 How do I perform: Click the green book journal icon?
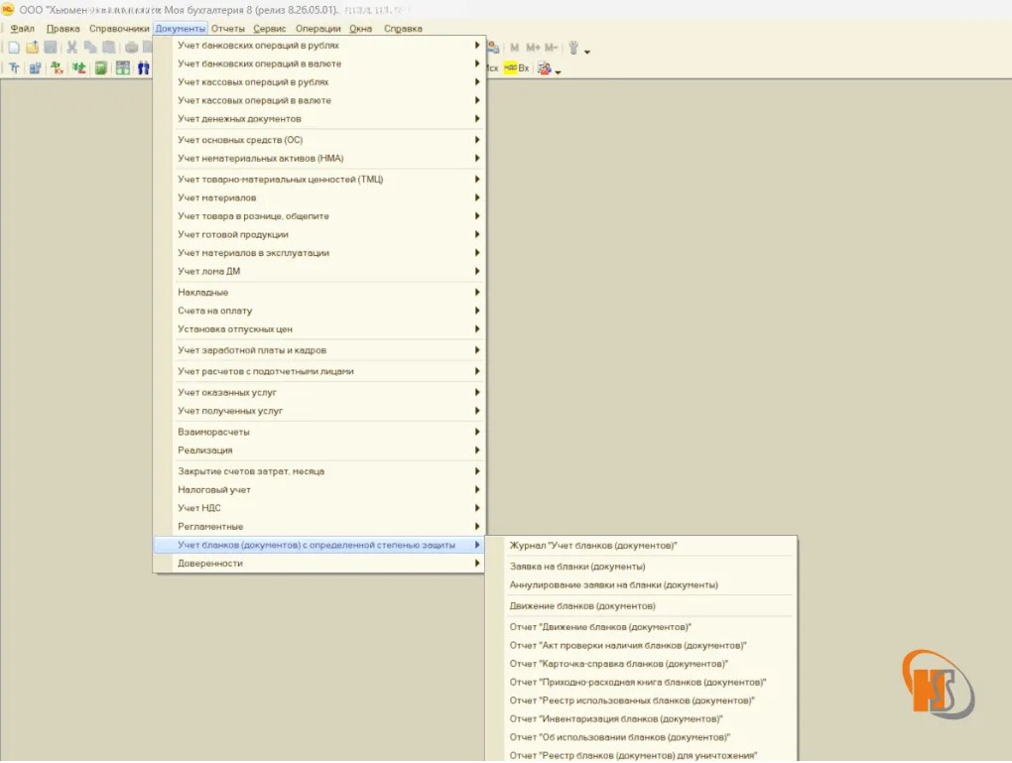100,67
